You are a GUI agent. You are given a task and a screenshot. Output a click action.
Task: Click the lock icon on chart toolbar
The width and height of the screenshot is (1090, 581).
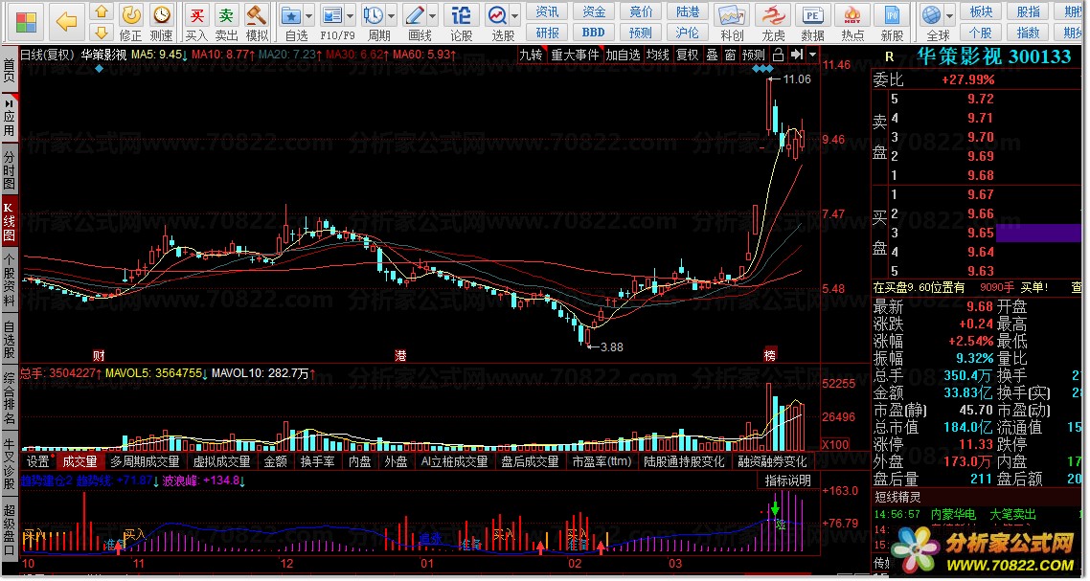tap(778, 55)
